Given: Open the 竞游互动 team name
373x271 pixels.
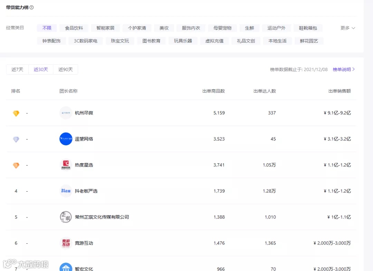Looking at the screenshot, I should [84, 243].
